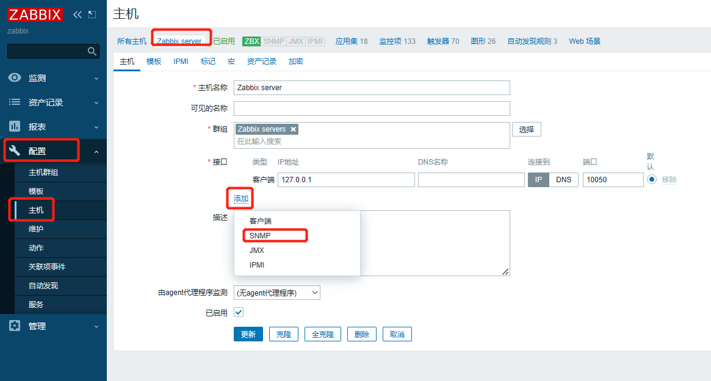Open the 模板 tab

[154, 61]
